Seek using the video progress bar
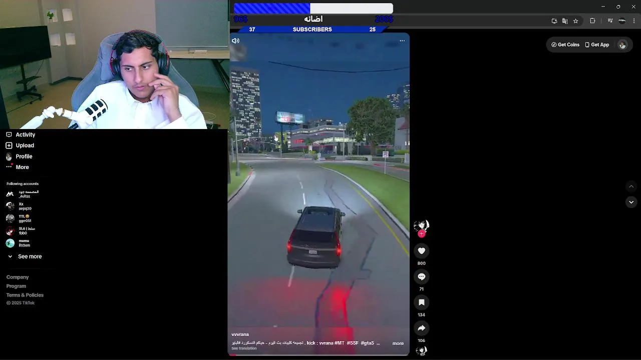The image size is (641, 360). click(318, 354)
